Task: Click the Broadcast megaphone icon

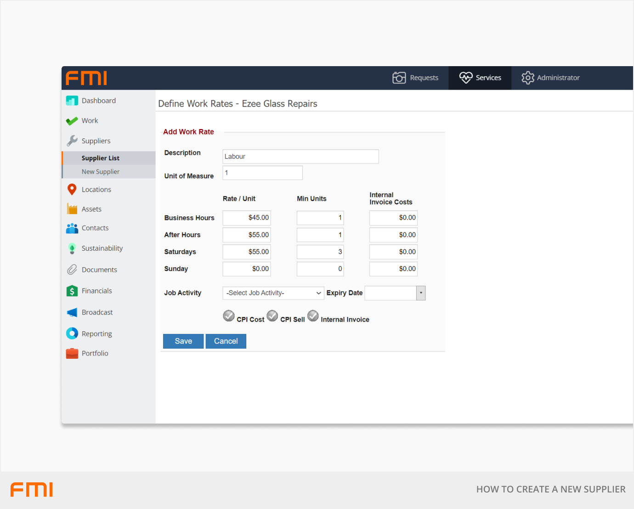Action: pos(72,312)
